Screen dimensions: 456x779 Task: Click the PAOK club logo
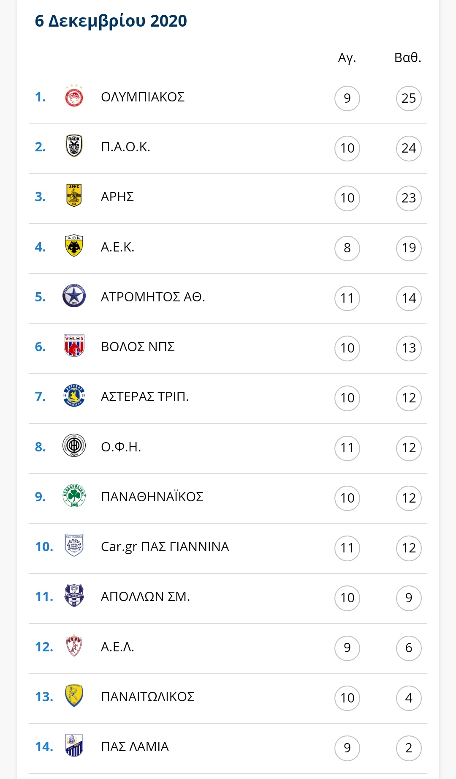tap(74, 146)
